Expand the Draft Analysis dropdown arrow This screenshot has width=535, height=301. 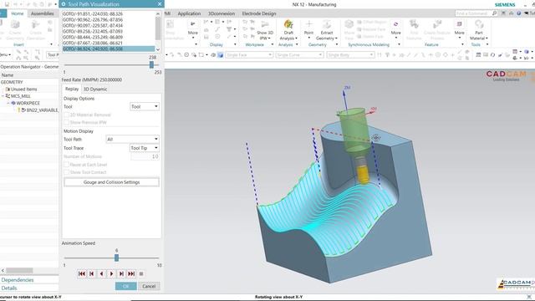click(x=296, y=38)
